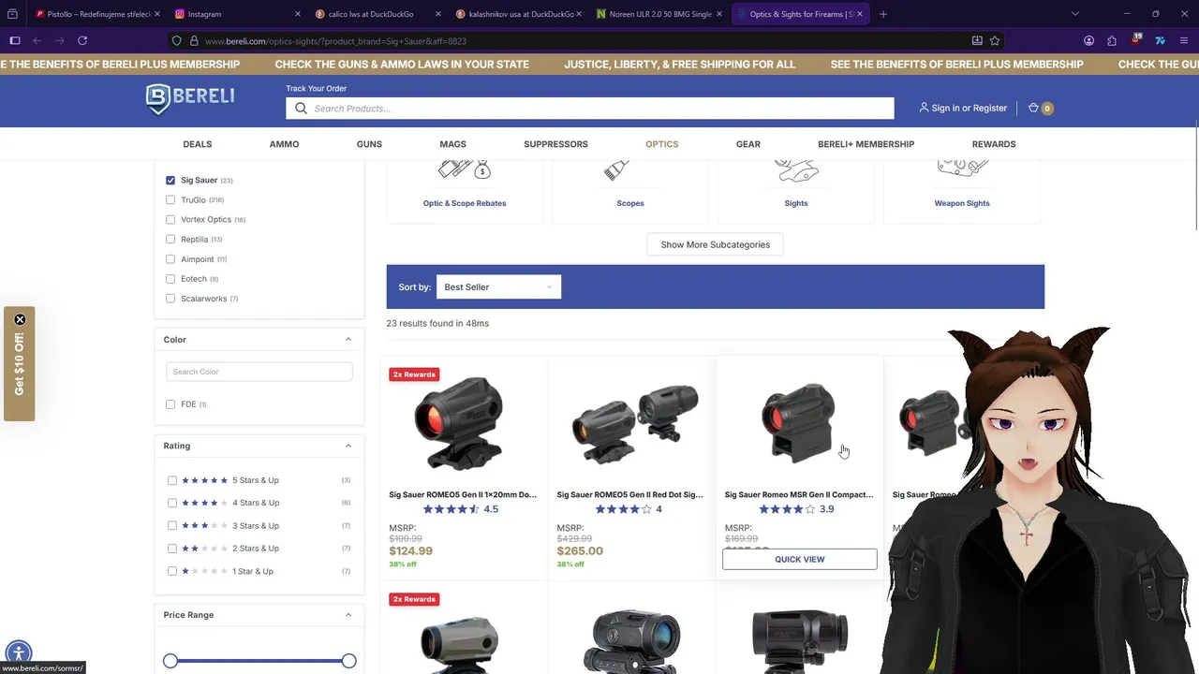Check the Scalarworks brand filter
The height and width of the screenshot is (674, 1199).
[170, 299]
